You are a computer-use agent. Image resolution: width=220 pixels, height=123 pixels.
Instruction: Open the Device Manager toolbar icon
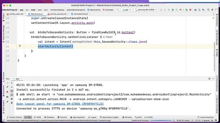[x=199, y=10]
